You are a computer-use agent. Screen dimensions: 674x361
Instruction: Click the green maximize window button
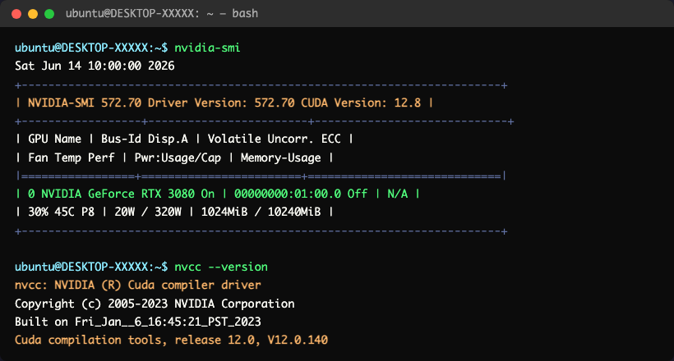[49, 14]
